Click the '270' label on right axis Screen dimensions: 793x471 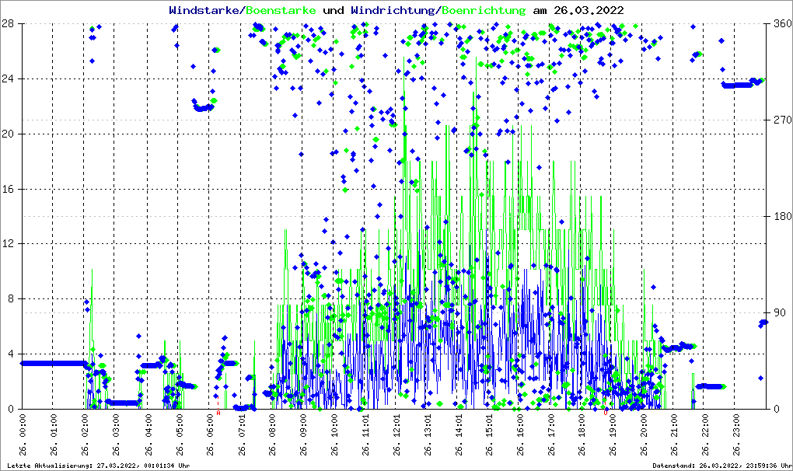tap(780, 120)
